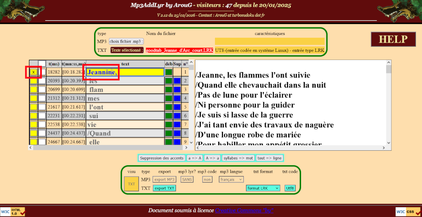Viewport: 422px width, 217px height.
Task: Open the 'format LRK' txt format dropdown
Action: 263,188
